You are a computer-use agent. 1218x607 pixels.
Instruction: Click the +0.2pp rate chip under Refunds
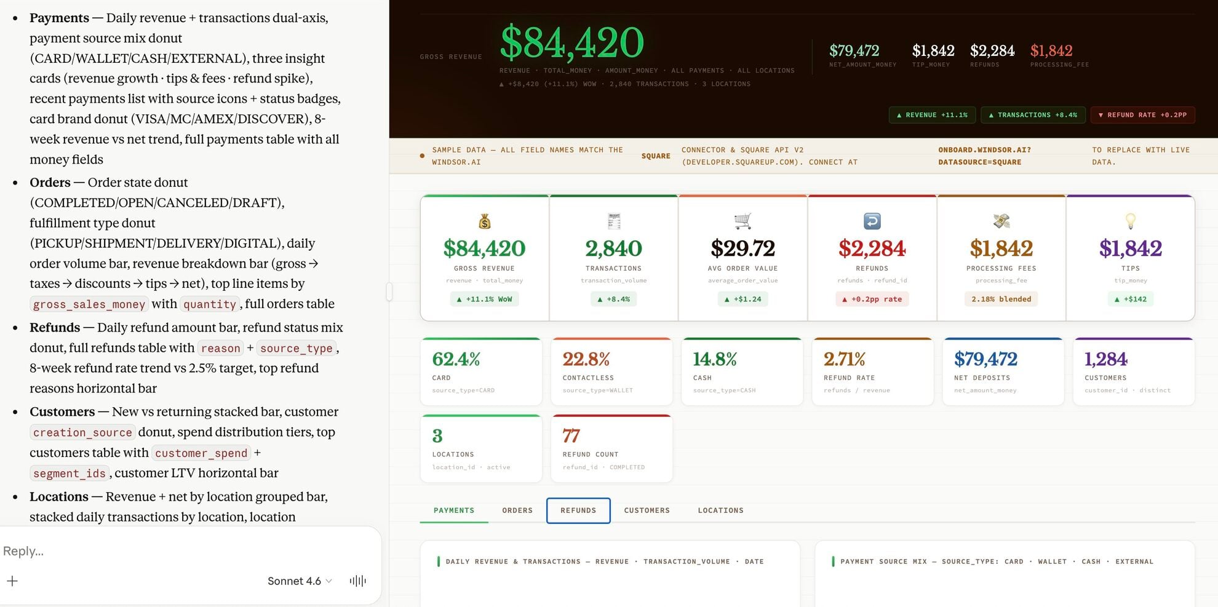(872, 299)
